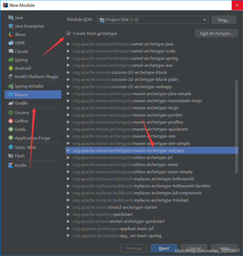Click New... SDK button
Viewport: 243px width, 256px height.
tap(224, 20)
